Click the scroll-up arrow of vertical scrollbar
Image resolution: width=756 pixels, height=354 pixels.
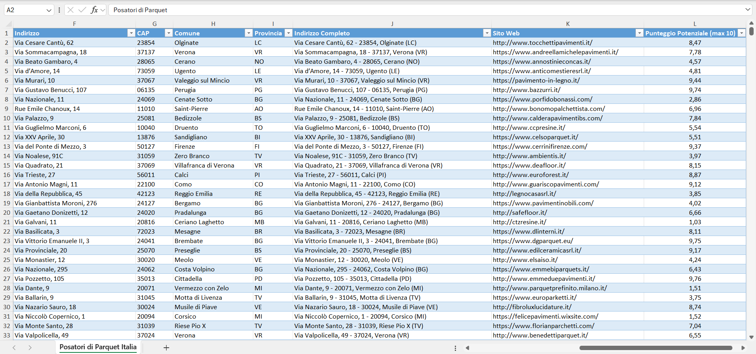pyautogui.click(x=751, y=23)
